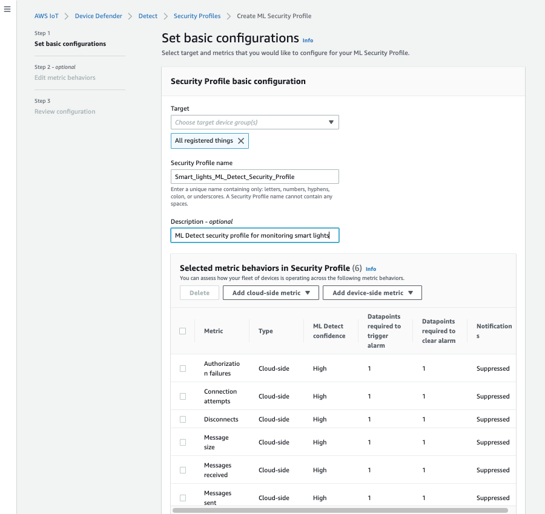Open the Choose target device group(s) dropdown

254,122
